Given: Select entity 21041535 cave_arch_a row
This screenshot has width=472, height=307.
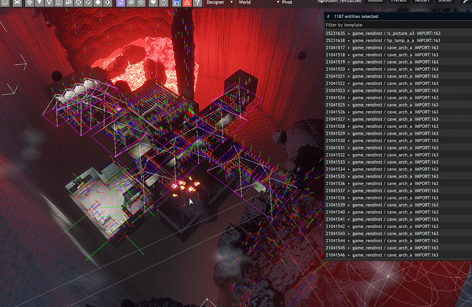Looking at the screenshot, I should (x=398, y=176).
